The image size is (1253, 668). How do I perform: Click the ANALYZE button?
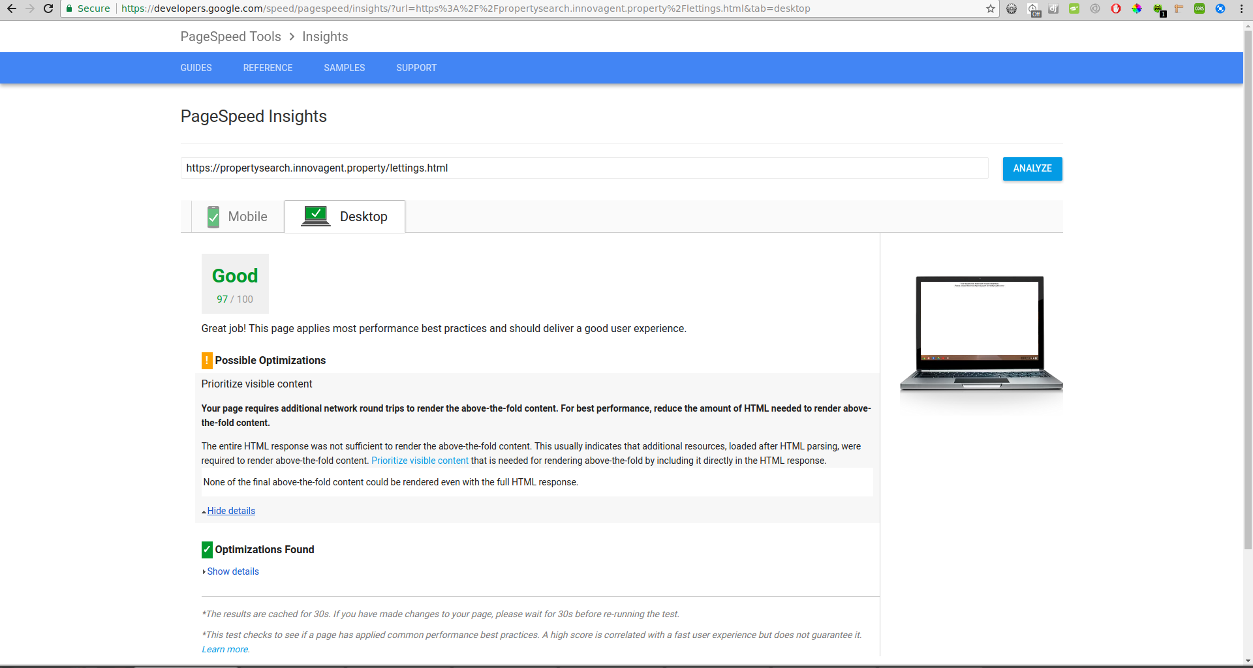1032,168
